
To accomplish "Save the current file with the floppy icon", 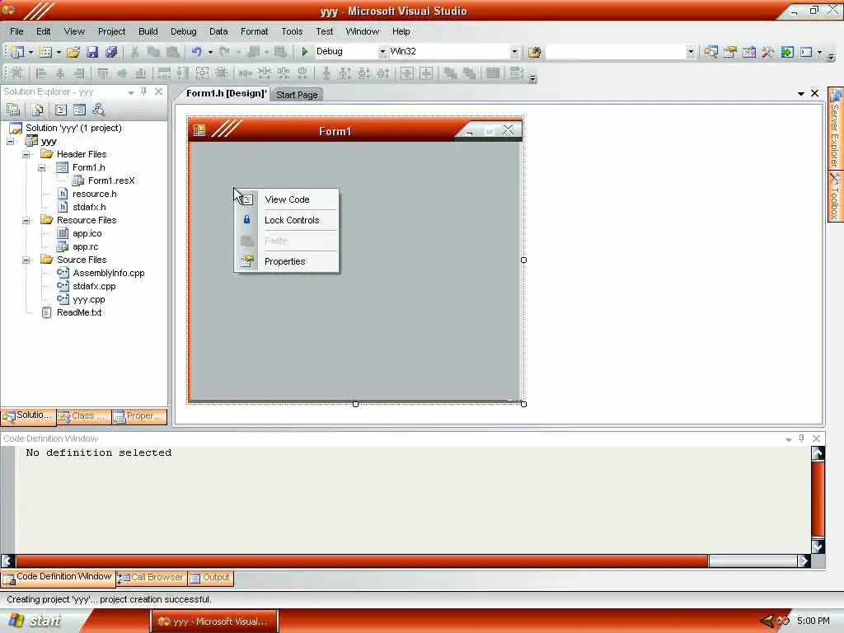I will tap(92, 52).
